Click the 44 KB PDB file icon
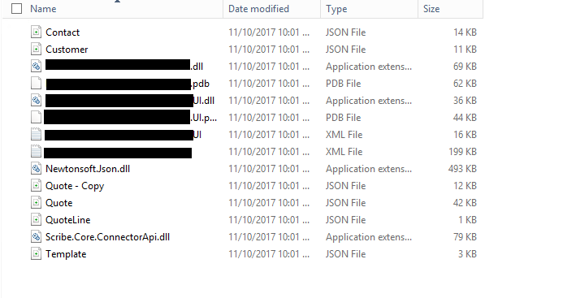 pyautogui.click(x=36, y=118)
